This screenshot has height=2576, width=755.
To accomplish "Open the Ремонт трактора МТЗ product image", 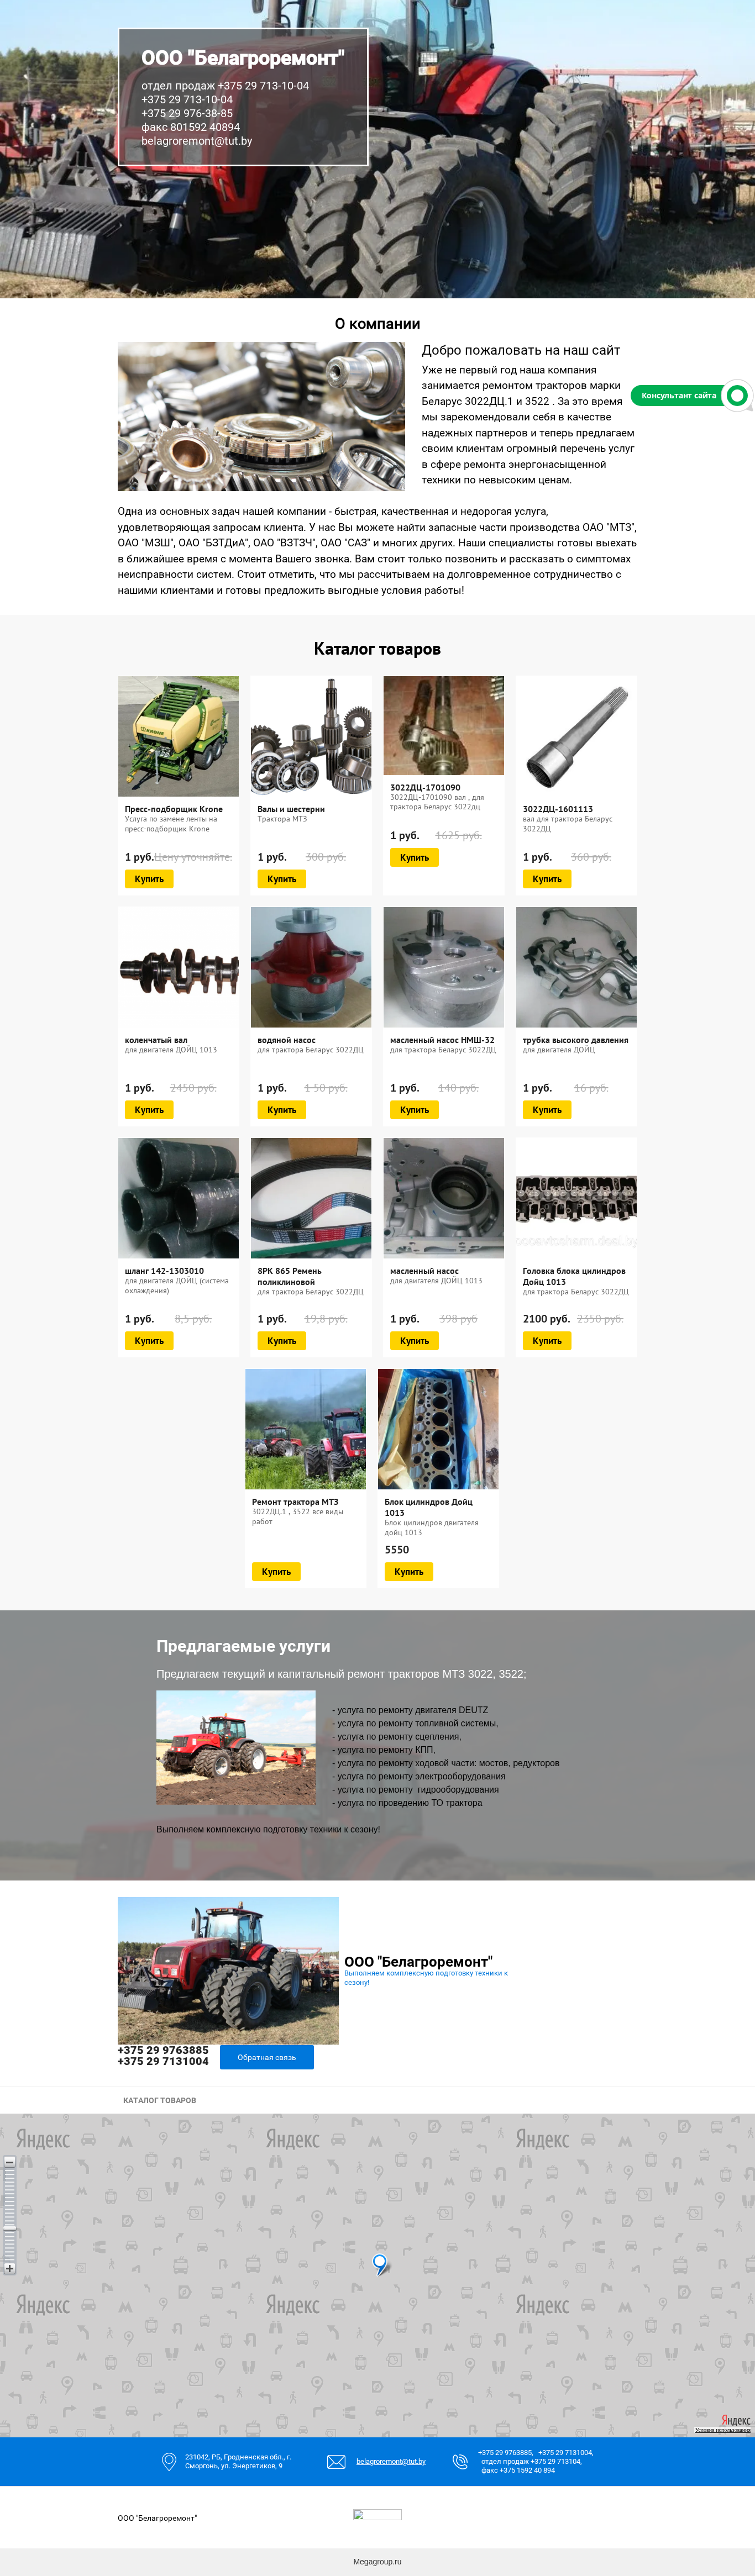I will pyautogui.click(x=305, y=1429).
